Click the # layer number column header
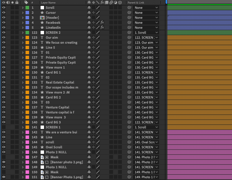The height and width of the screenshot is (180, 232). (x=32, y=3)
